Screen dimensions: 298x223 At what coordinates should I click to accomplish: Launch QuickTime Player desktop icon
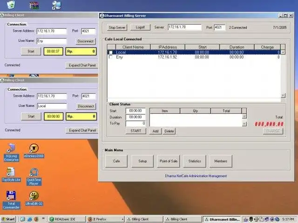(34, 177)
